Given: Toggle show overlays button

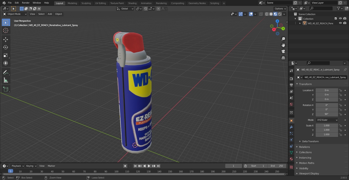Looking at the screenshot, I should (x=251, y=14).
